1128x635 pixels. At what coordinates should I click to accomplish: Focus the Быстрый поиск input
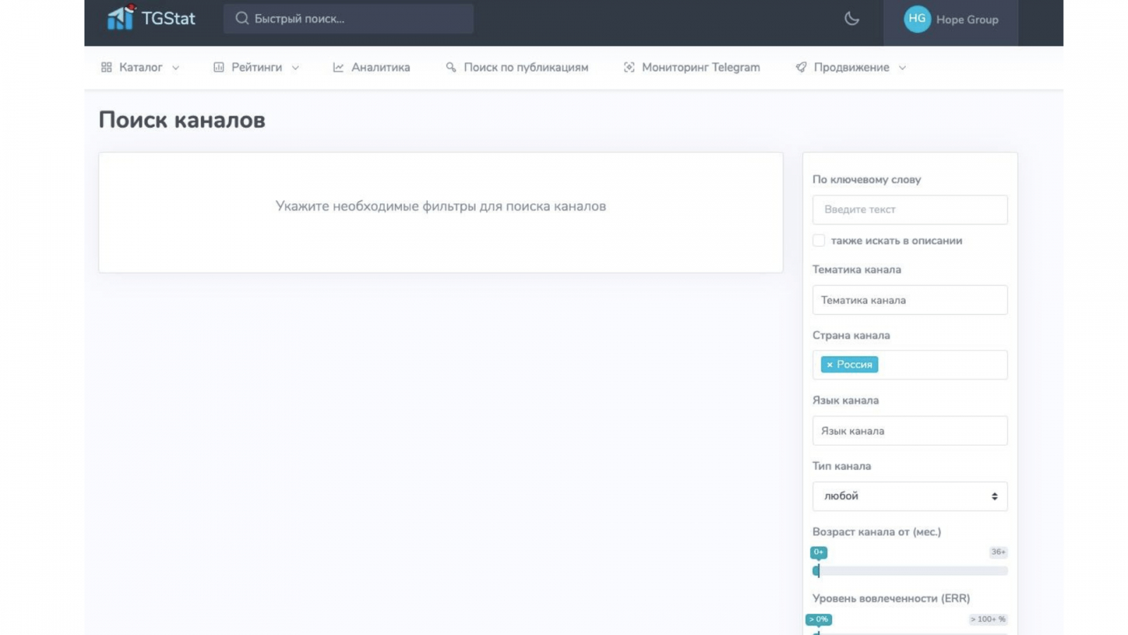point(348,18)
